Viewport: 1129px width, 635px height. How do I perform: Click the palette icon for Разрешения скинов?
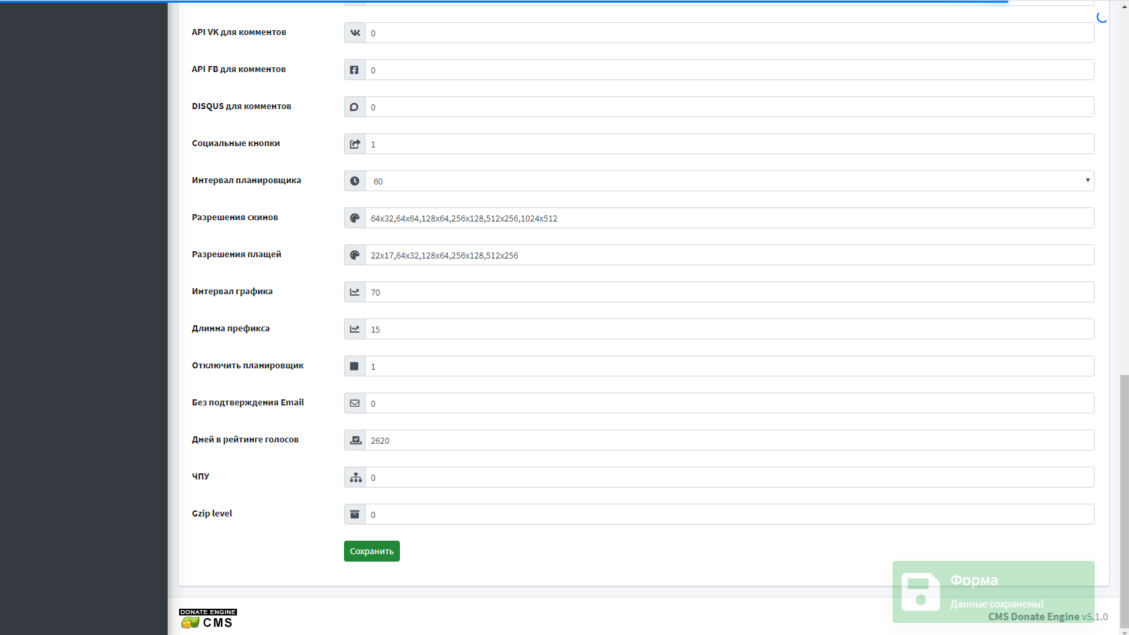click(x=355, y=218)
